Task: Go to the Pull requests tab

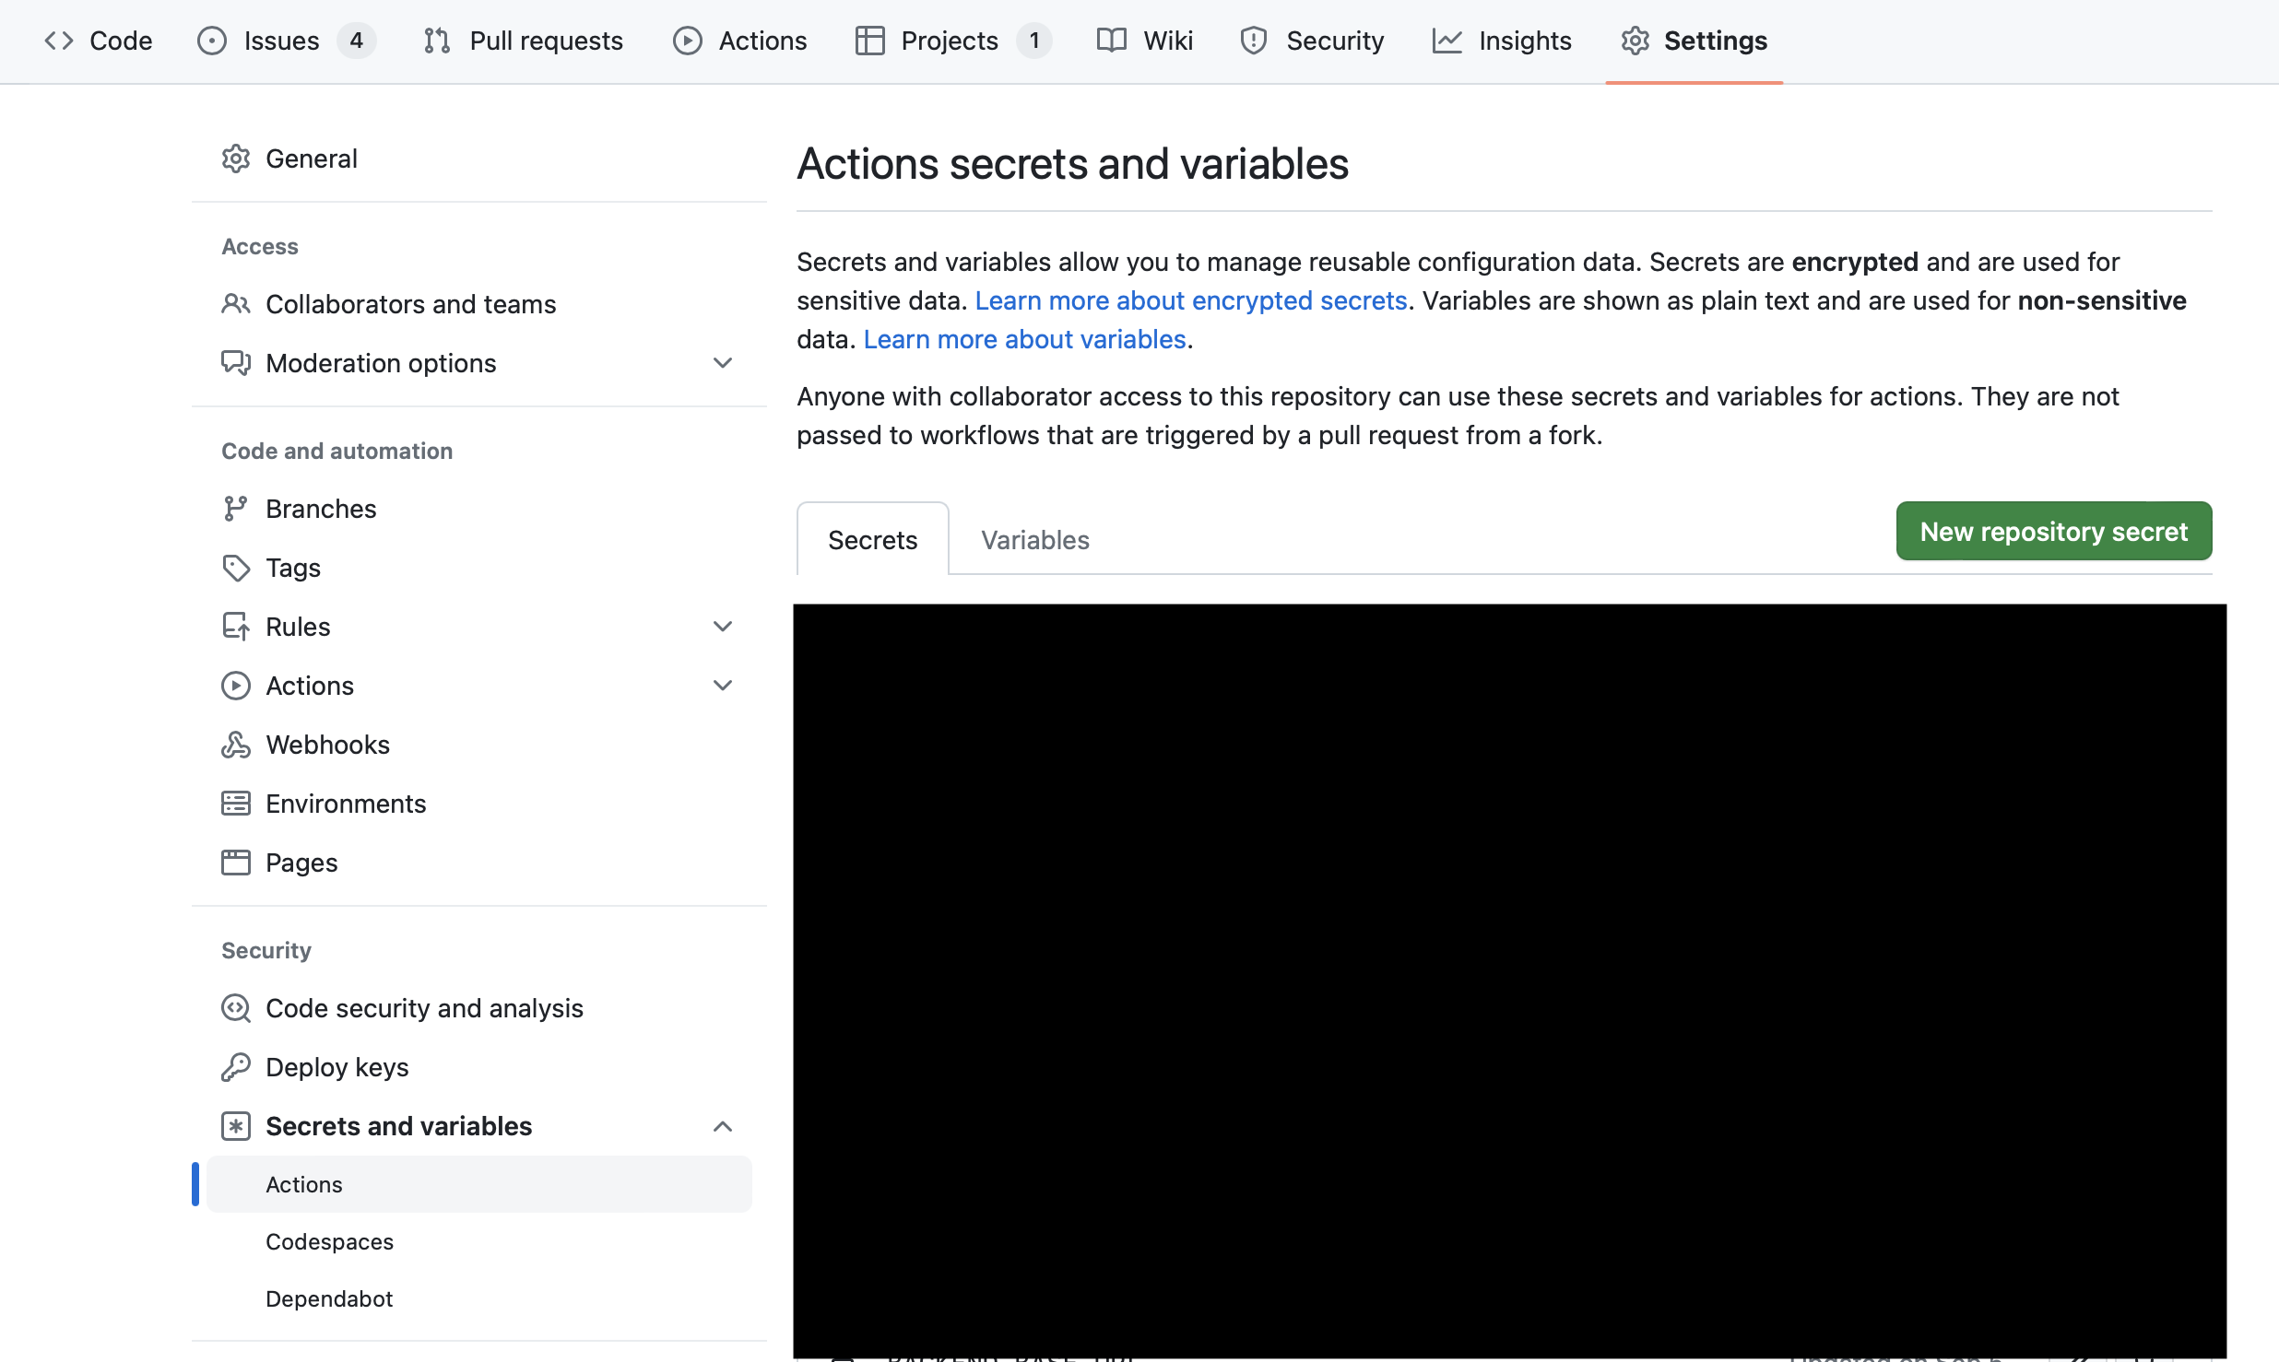Action: pyautogui.click(x=524, y=41)
